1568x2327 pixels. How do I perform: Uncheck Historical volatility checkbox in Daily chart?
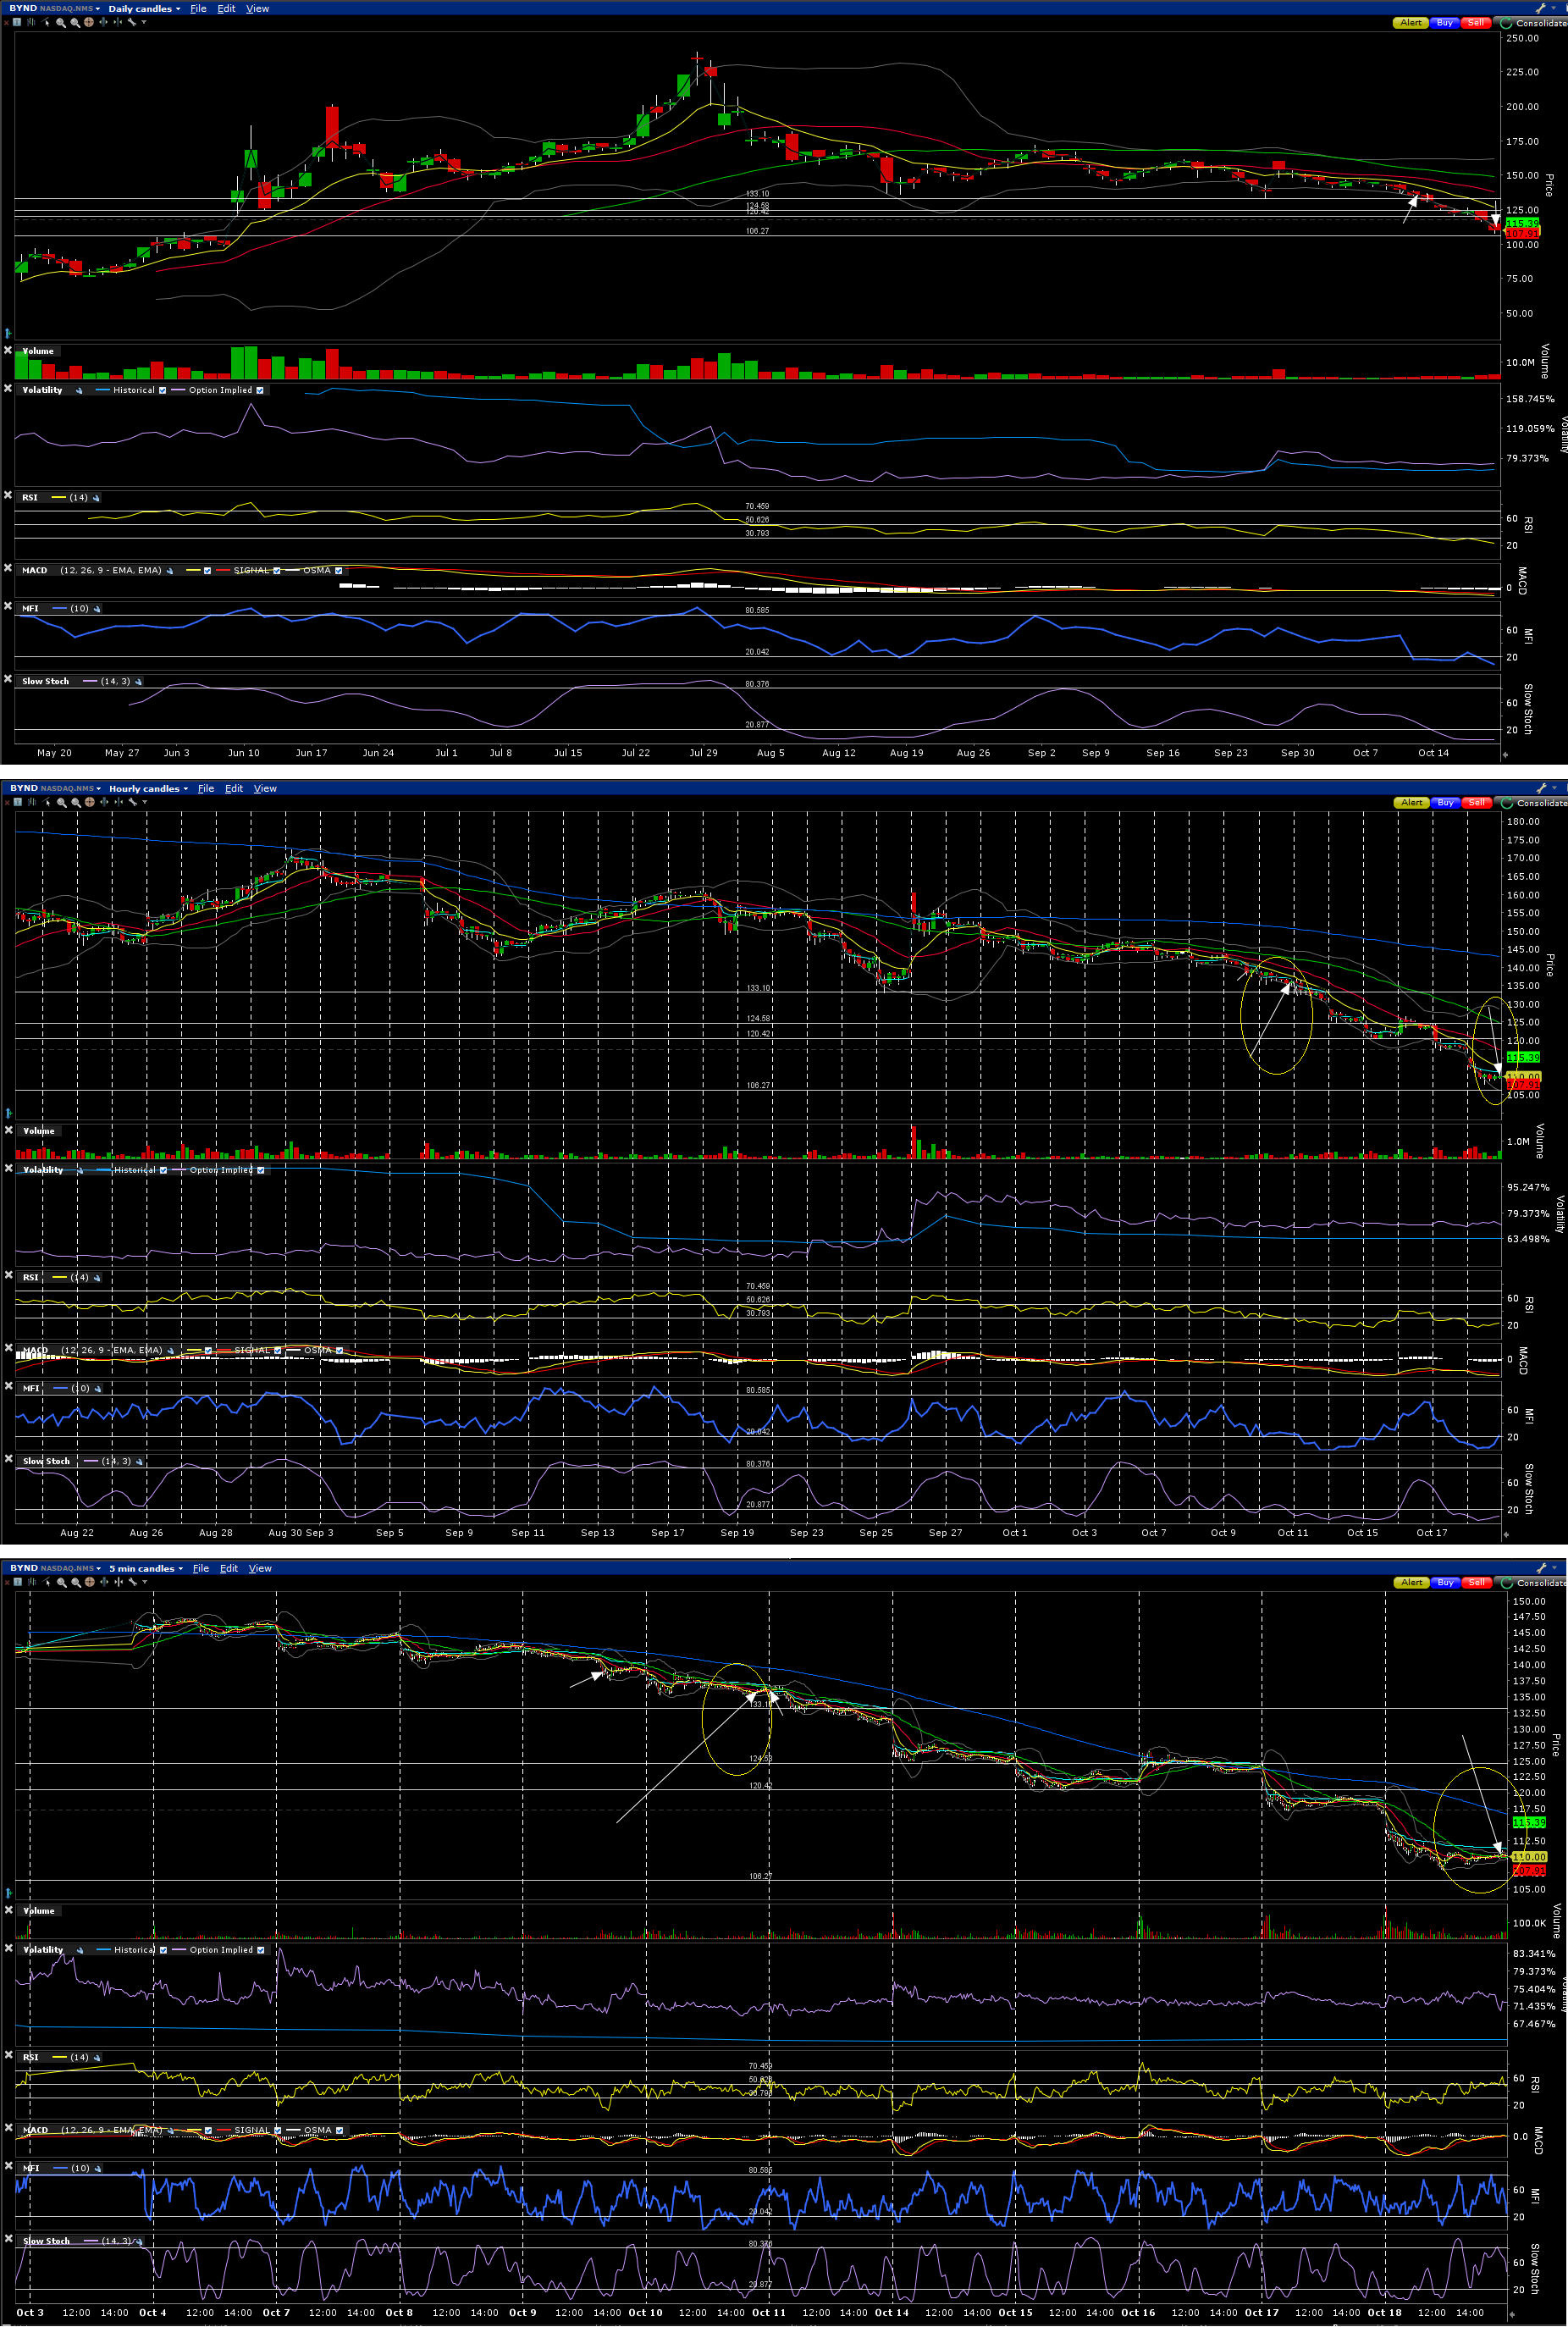click(162, 391)
